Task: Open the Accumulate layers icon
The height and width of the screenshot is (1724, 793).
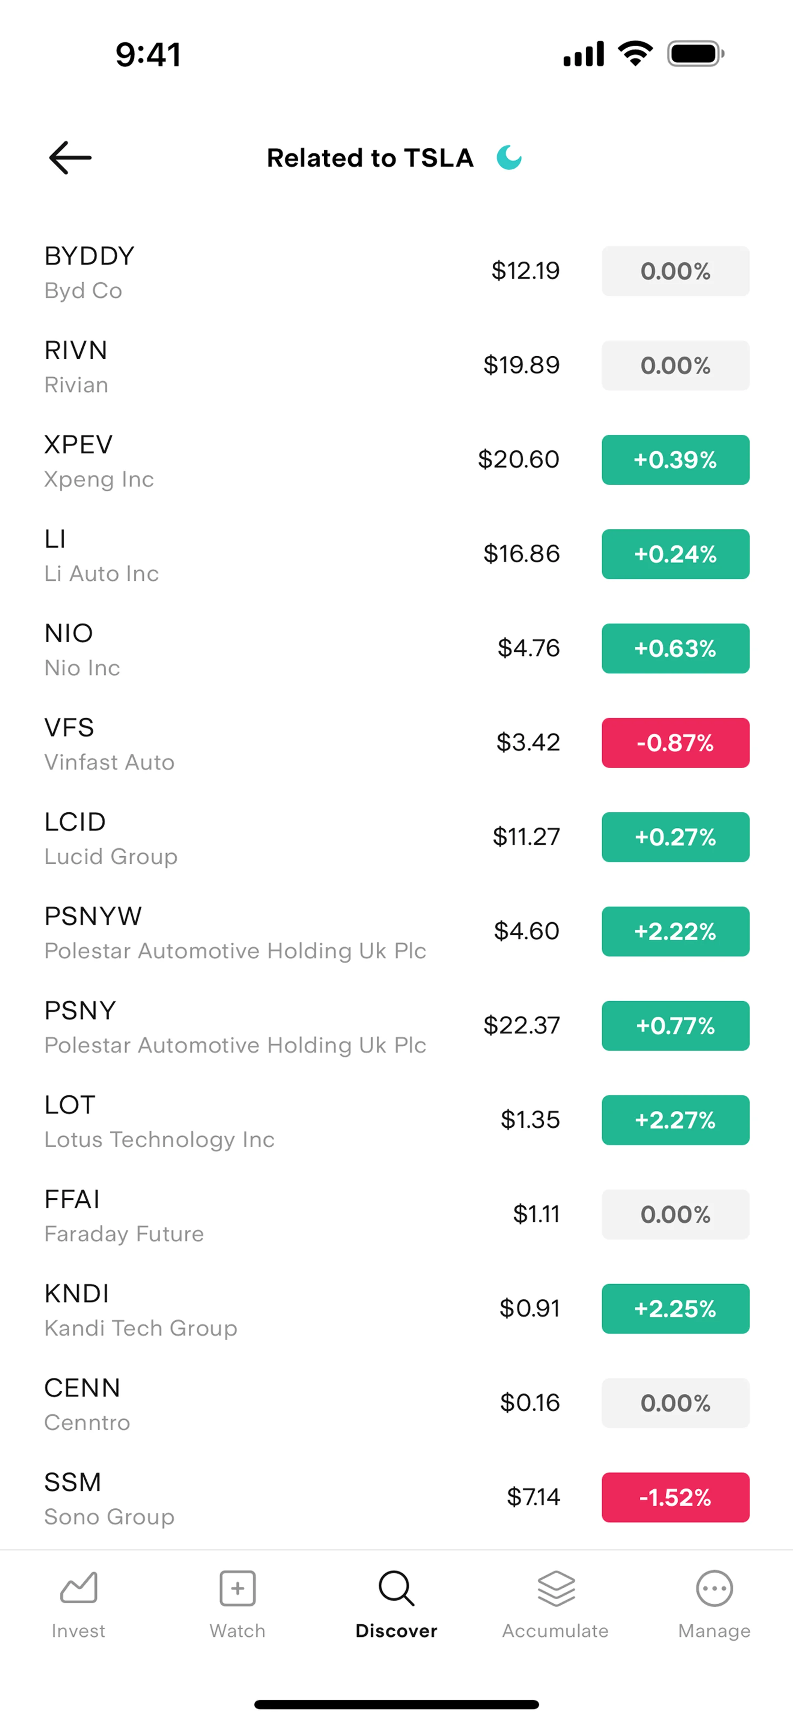Action: 556,1588
